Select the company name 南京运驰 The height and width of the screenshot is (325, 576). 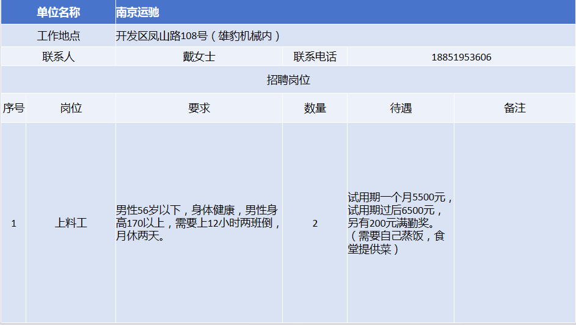coord(138,12)
